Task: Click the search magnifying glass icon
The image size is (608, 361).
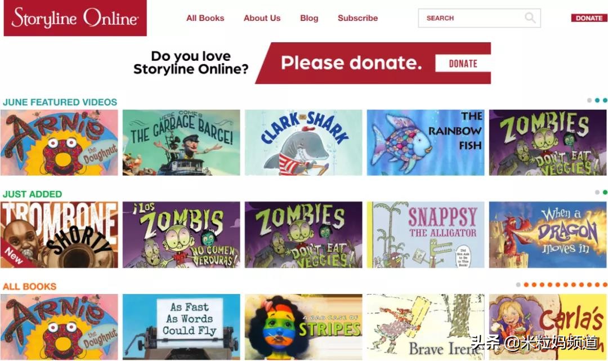Action: pos(530,18)
